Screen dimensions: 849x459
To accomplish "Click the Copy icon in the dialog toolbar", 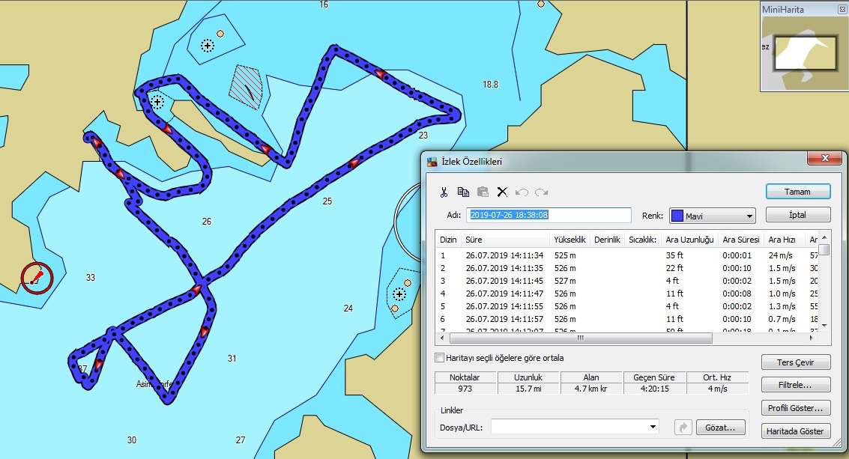I will (463, 192).
